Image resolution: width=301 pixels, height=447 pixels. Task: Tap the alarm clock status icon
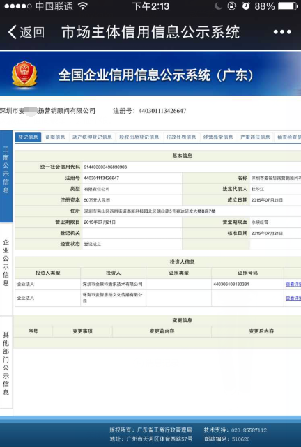246,6
